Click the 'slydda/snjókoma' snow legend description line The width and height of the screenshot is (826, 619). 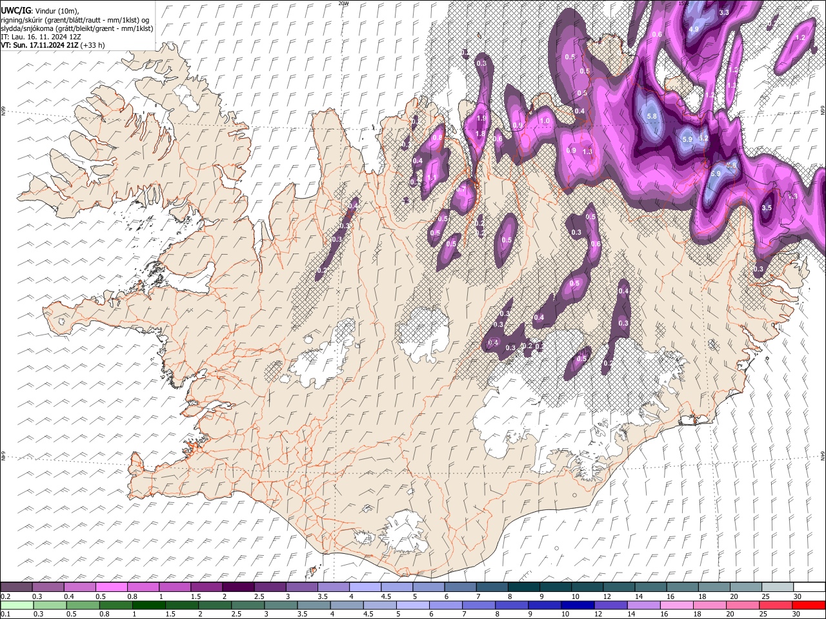tap(77, 28)
